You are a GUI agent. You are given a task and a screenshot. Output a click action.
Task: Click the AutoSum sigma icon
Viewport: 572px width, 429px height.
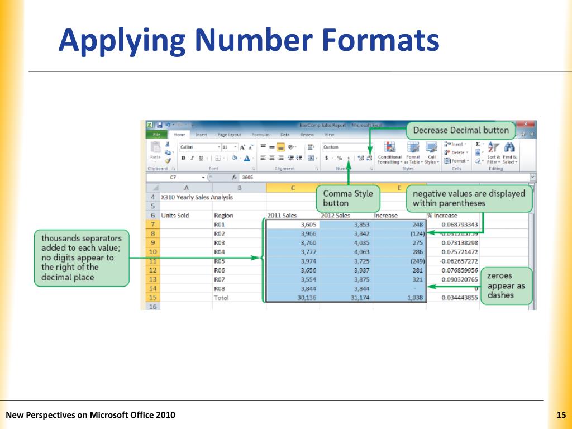pos(478,144)
